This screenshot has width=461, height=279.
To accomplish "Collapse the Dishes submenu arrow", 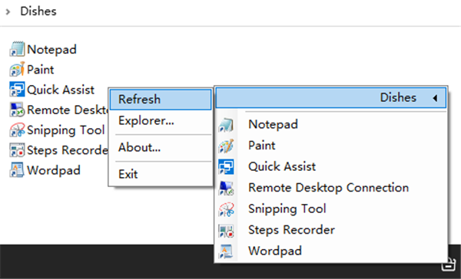I will coord(435,98).
